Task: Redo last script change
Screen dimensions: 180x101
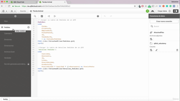Action: point(111,16)
